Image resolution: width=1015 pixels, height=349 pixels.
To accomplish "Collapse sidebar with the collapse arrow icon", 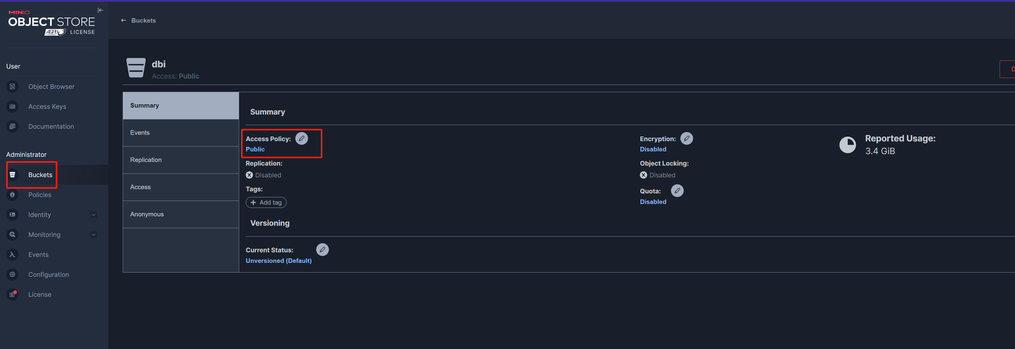I will pos(100,10).
